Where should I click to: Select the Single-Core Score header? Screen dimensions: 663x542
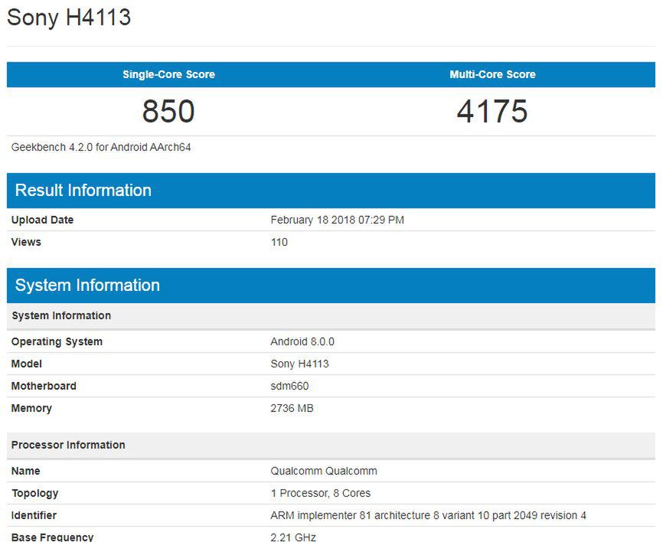click(168, 74)
